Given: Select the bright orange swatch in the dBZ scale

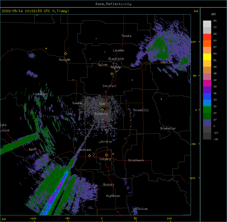Looking at the screenshot, I should point(207,44).
